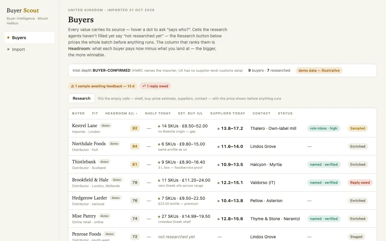Open the Buyers sidebar section
The image size is (386, 241).
coord(29,38)
